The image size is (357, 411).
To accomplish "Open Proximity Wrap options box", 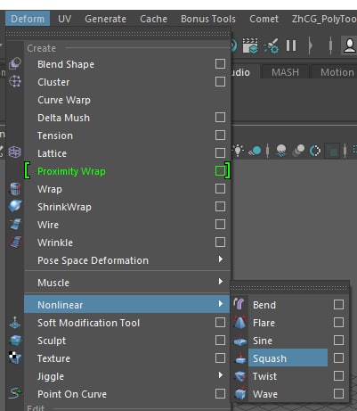I will pos(220,171).
